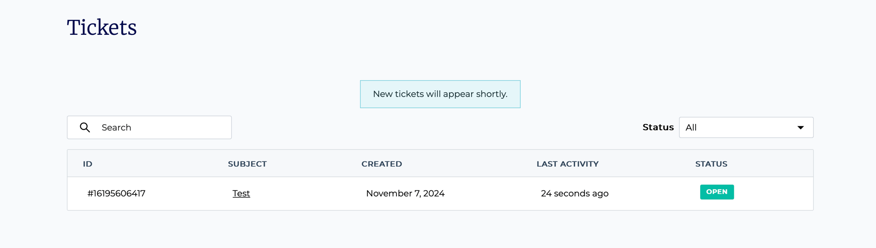The image size is (876, 248).
Task: Sort by the CREATED column header
Action: click(382, 164)
